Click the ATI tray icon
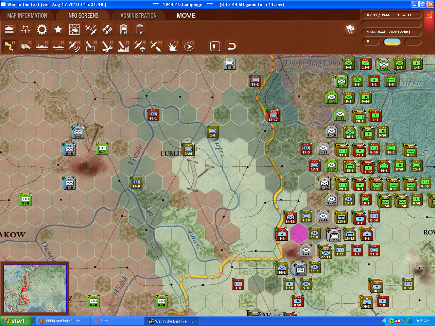This screenshot has height=326, width=435. [397, 321]
